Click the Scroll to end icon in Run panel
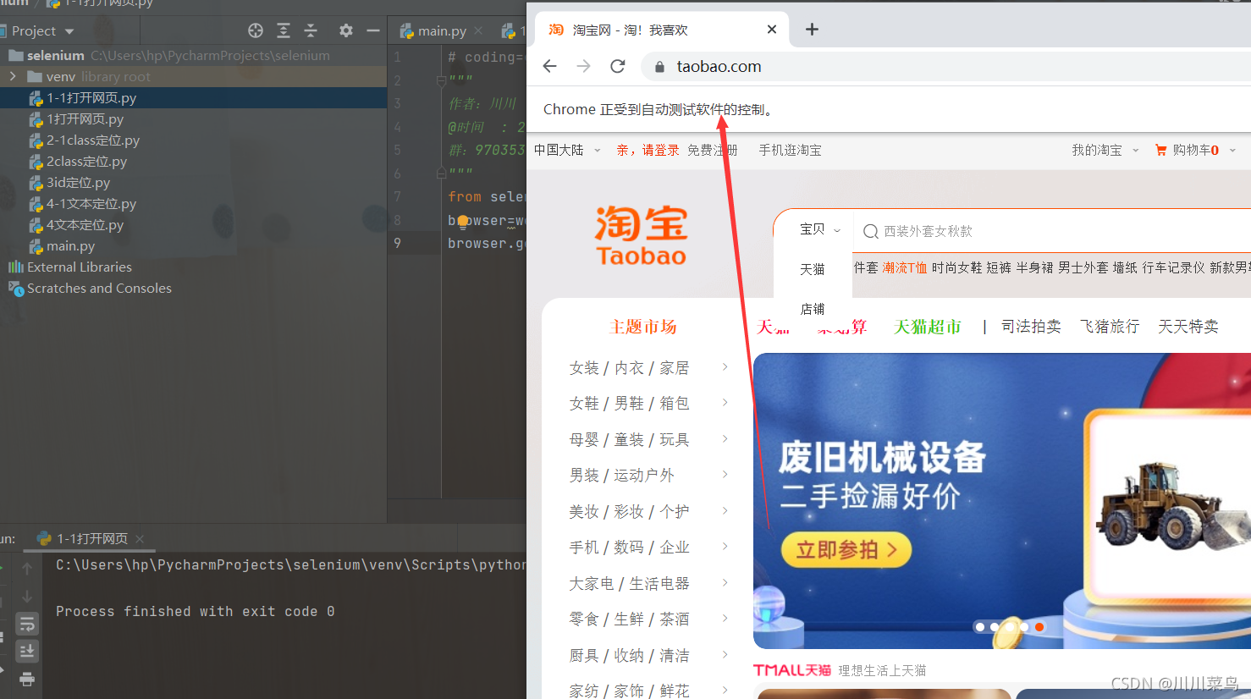 click(x=27, y=651)
